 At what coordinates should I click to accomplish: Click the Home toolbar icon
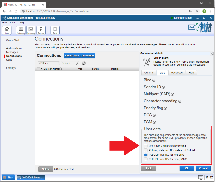(x=7, y=30)
